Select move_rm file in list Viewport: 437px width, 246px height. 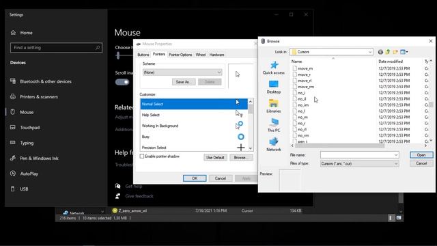[306, 87]
